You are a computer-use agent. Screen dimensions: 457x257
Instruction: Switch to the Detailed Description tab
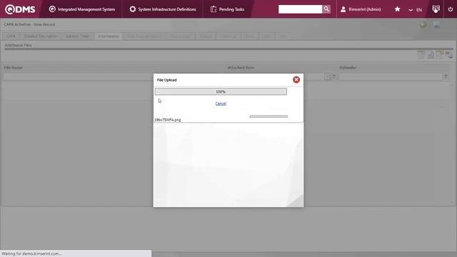[41, 36]
